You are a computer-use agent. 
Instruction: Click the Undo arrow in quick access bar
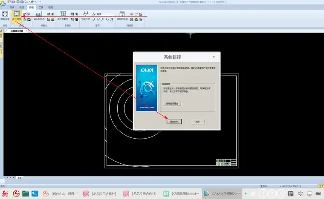26,2
